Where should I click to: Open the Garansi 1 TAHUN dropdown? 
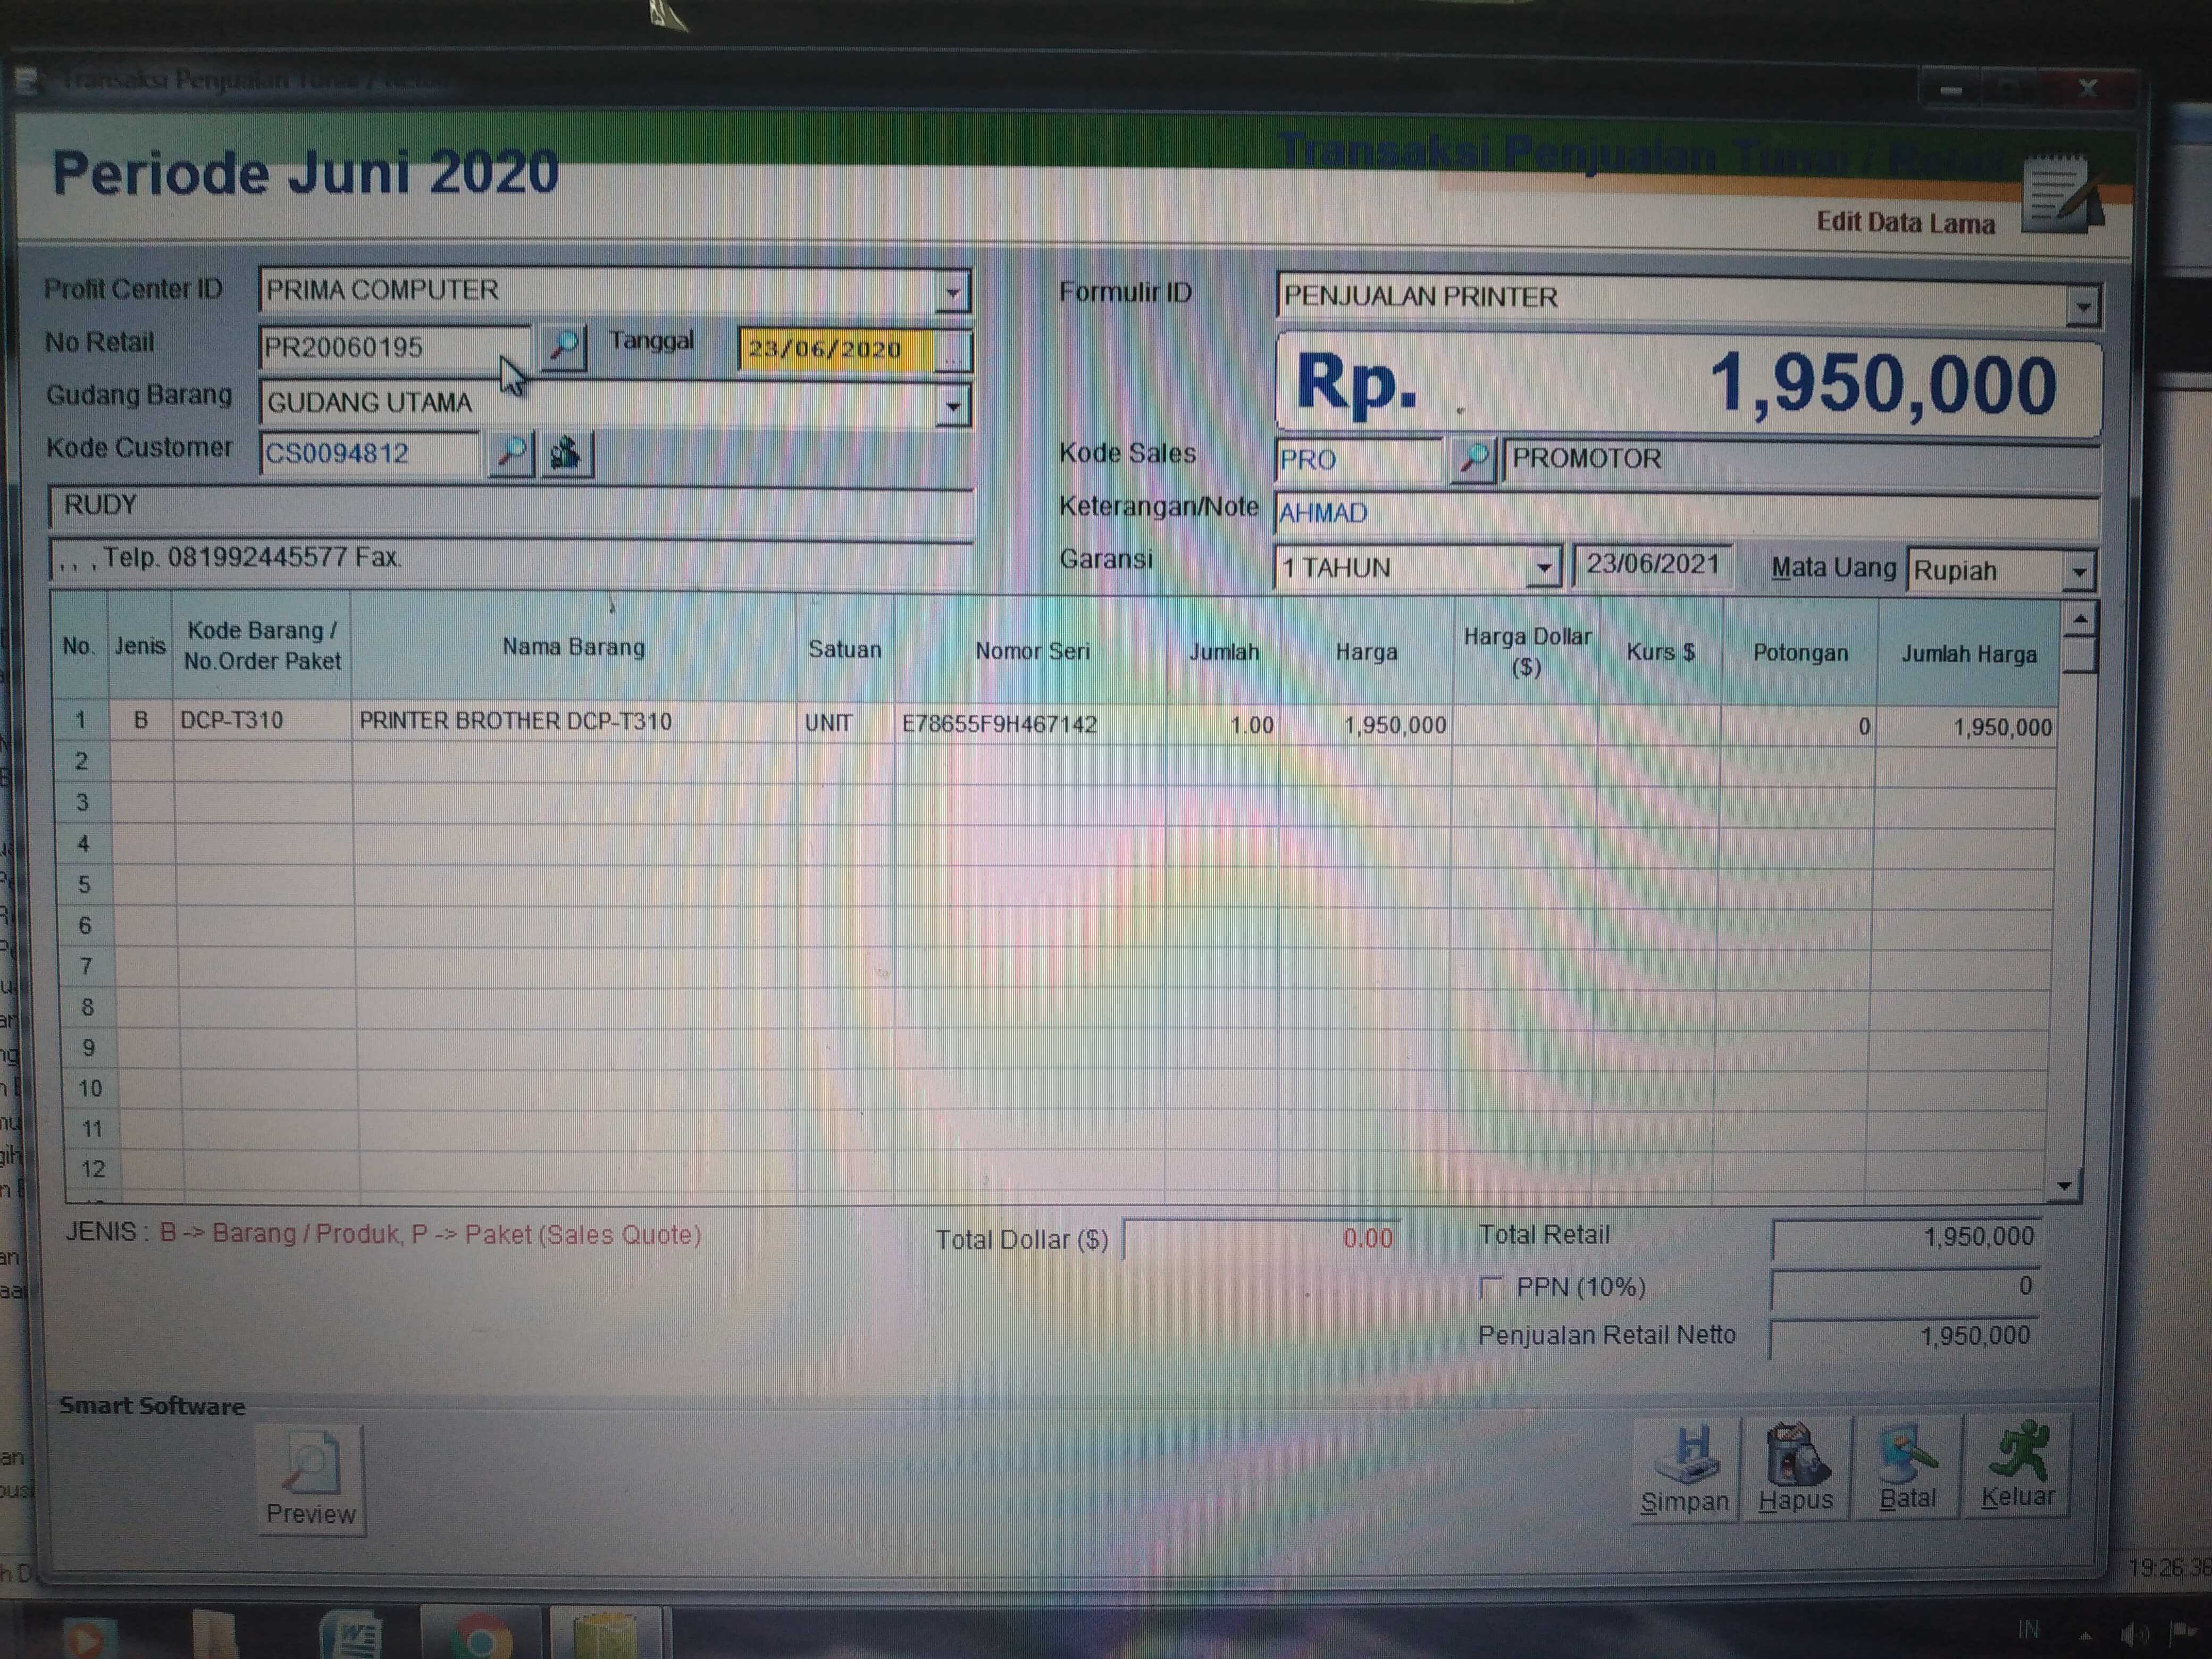pyautogui.click(x=1544, y=568)
